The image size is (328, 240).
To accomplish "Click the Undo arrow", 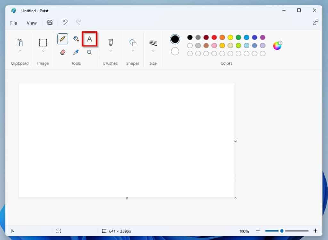I will click(x=65, y=22).
